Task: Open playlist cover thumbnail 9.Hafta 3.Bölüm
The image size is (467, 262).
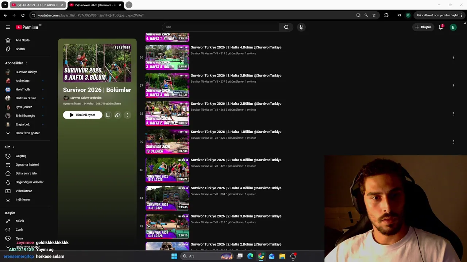Action: 97,63
